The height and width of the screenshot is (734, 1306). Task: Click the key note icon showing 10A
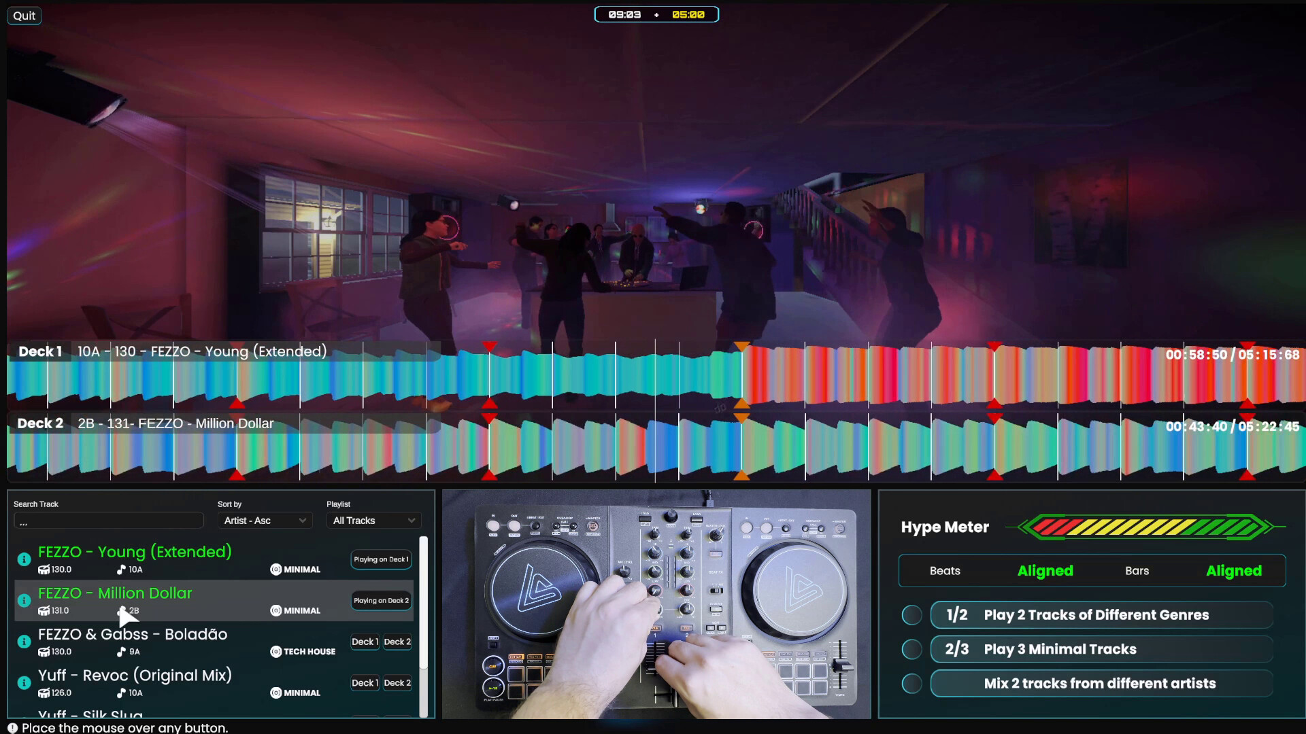coord(120,570)
